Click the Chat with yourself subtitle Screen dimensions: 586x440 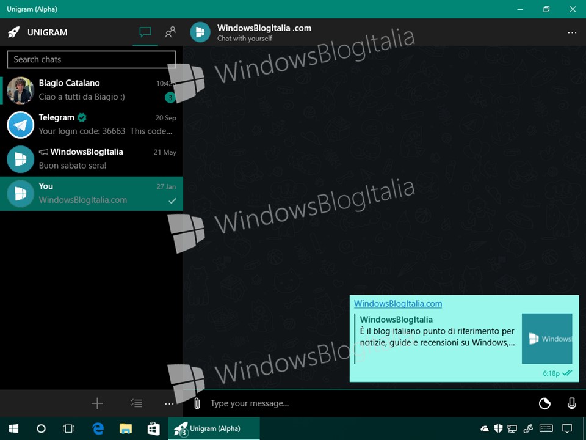[245, 38]
